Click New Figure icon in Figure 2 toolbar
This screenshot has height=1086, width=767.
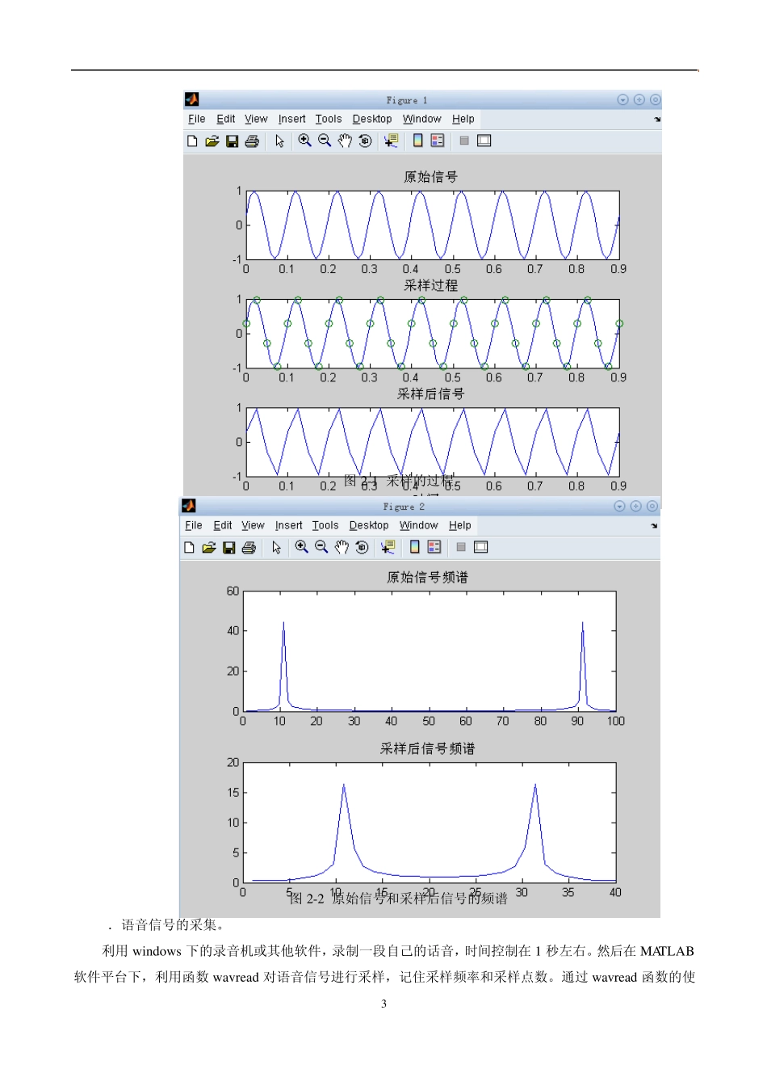coord(189,547)
